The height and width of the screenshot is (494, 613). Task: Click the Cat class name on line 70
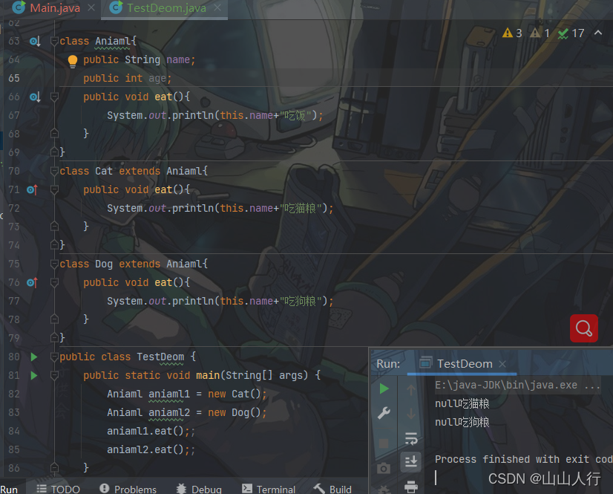[104, 171]
